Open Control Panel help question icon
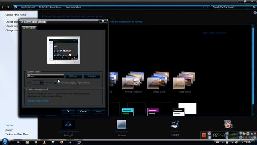Image resolution: width=257 pixels, height=145 pixels. click(x=255, y=12)
